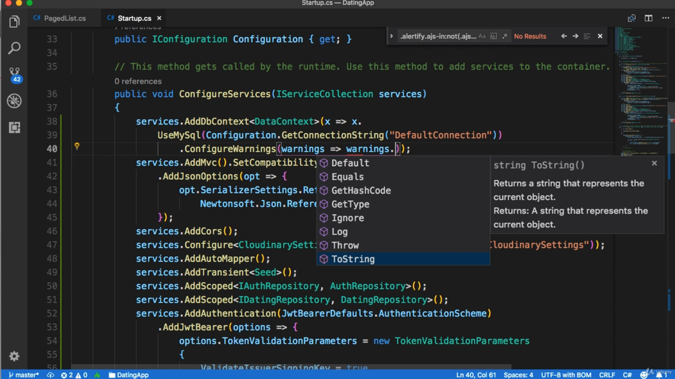Click Ln 40, Col 61 to go to line

pyautogui.click(x=476, y=375)
